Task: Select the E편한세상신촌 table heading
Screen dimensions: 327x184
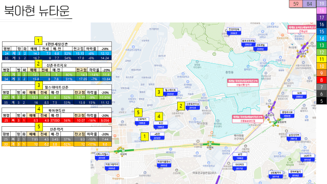Action: click(57, 44)
